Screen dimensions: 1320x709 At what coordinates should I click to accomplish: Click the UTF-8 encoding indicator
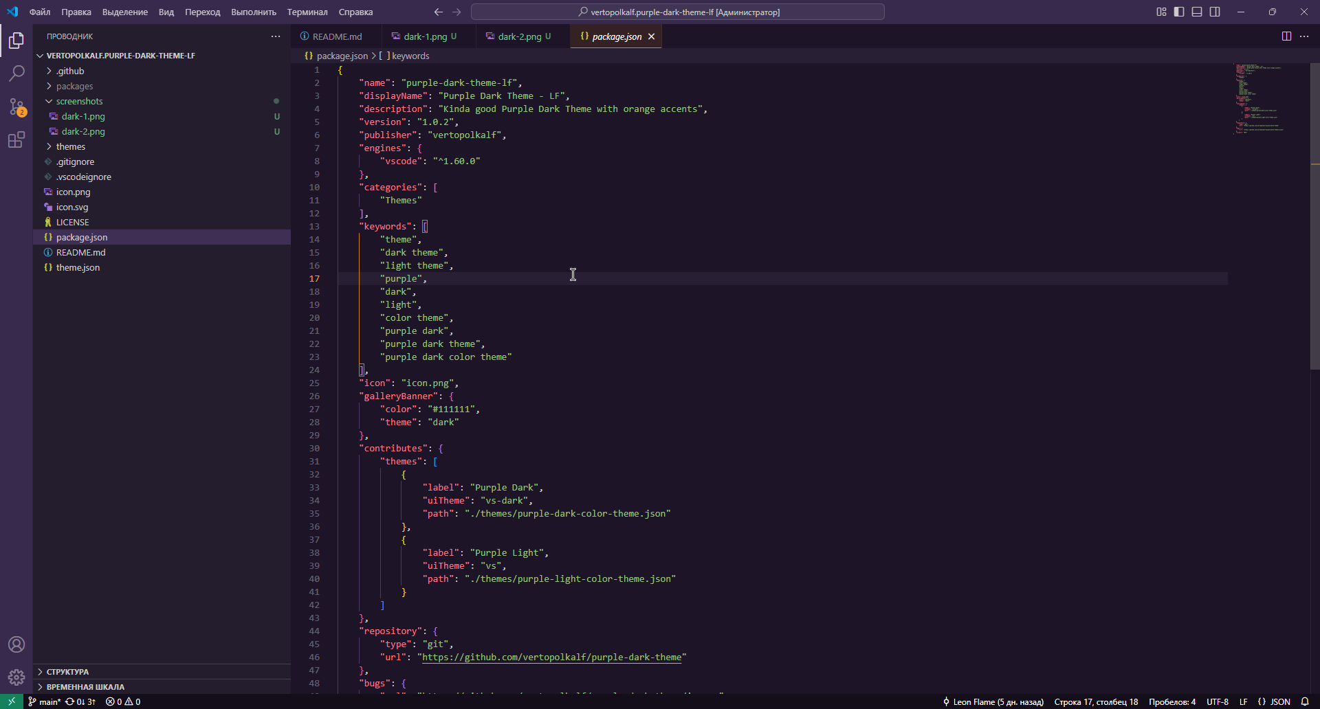click(x=1218, y=701)
